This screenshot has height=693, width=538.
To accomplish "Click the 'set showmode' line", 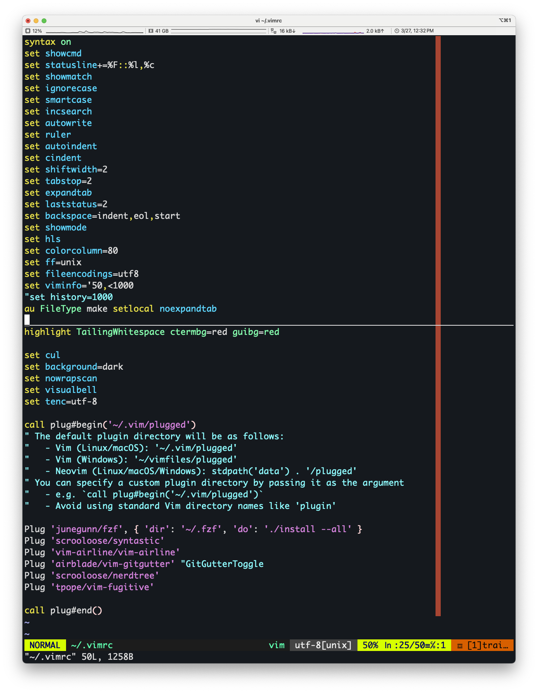I will [56, 228].
